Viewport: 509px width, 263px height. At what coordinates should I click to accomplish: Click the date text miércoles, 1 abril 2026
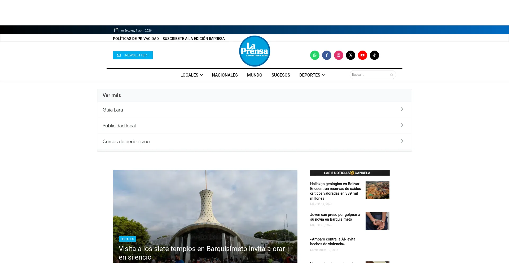(136, 30)
